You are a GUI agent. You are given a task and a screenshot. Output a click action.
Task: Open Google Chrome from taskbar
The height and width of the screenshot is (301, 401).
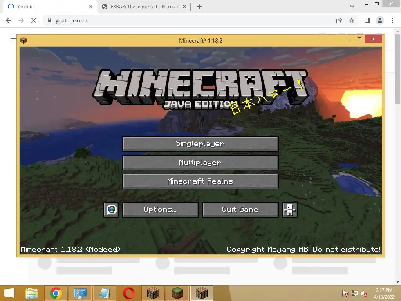coord(56,293)
